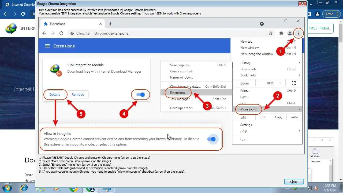Click the hamburger menu beside the Extensions heading

(x=47, y=46)
